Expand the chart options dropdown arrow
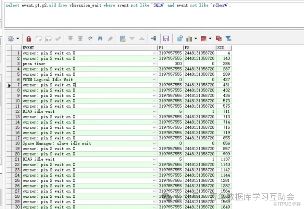The width and height of the screenshot is (304, 209). [x=196, y=39]
